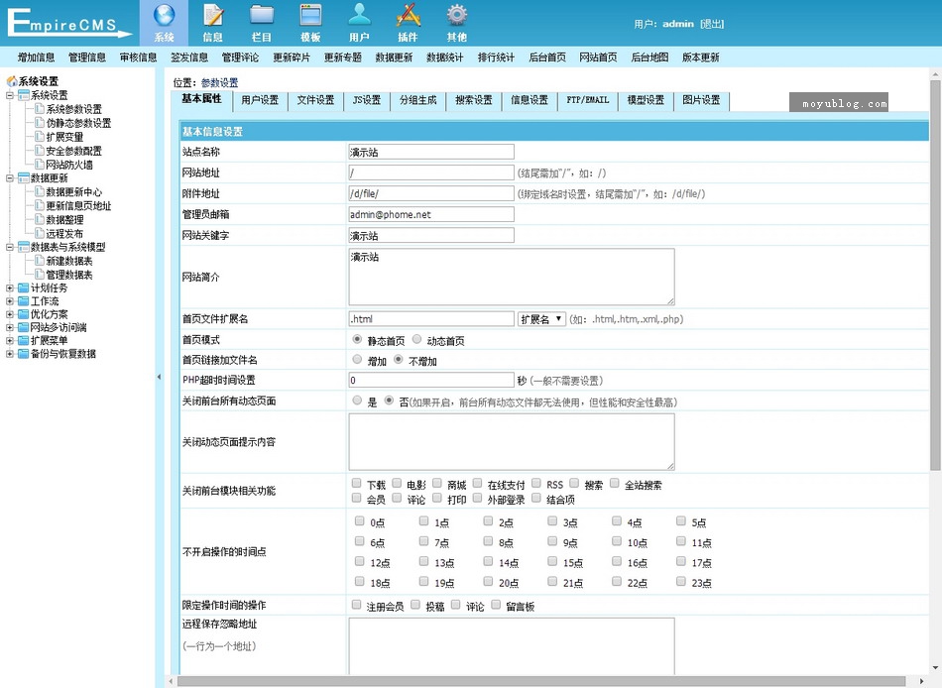The width and height of the screenshot is (942, 688).
Task: Choose 增加 for 首页链接加文件名
Action: click(x=357, y=360)
